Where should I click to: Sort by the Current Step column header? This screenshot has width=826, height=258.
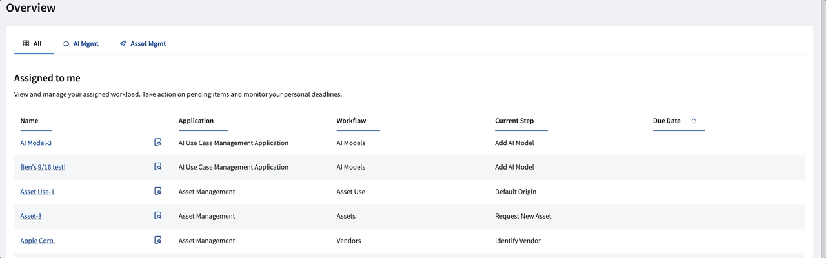(x=514, y=121)
